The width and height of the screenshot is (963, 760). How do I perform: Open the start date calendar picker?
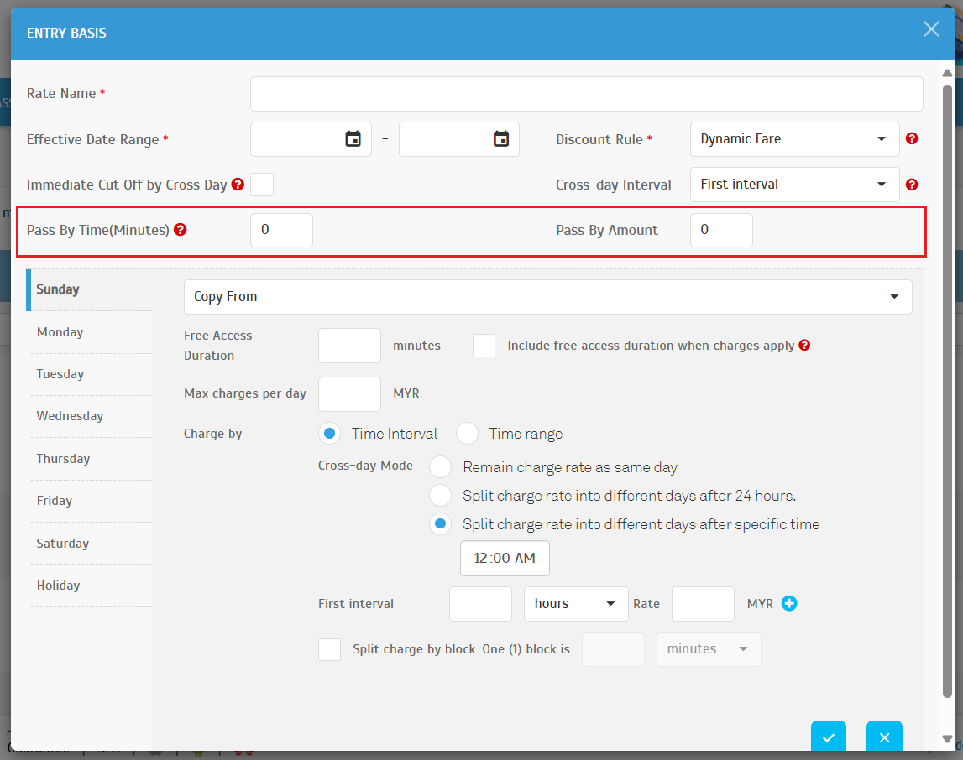click(353, 139)
